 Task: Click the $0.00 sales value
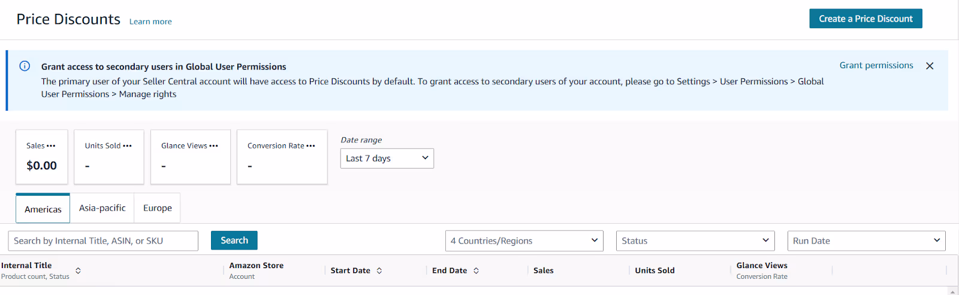(41, 166)
